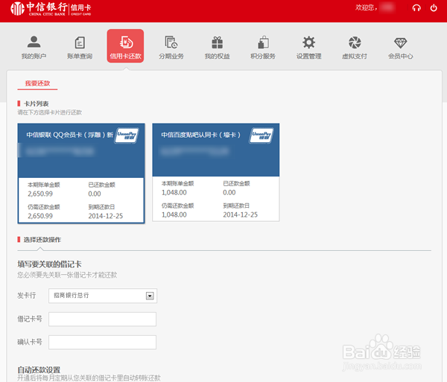
Task: Click 百度贴吧卡 已还款金额 0.00 value
Action: click(229, 193)
